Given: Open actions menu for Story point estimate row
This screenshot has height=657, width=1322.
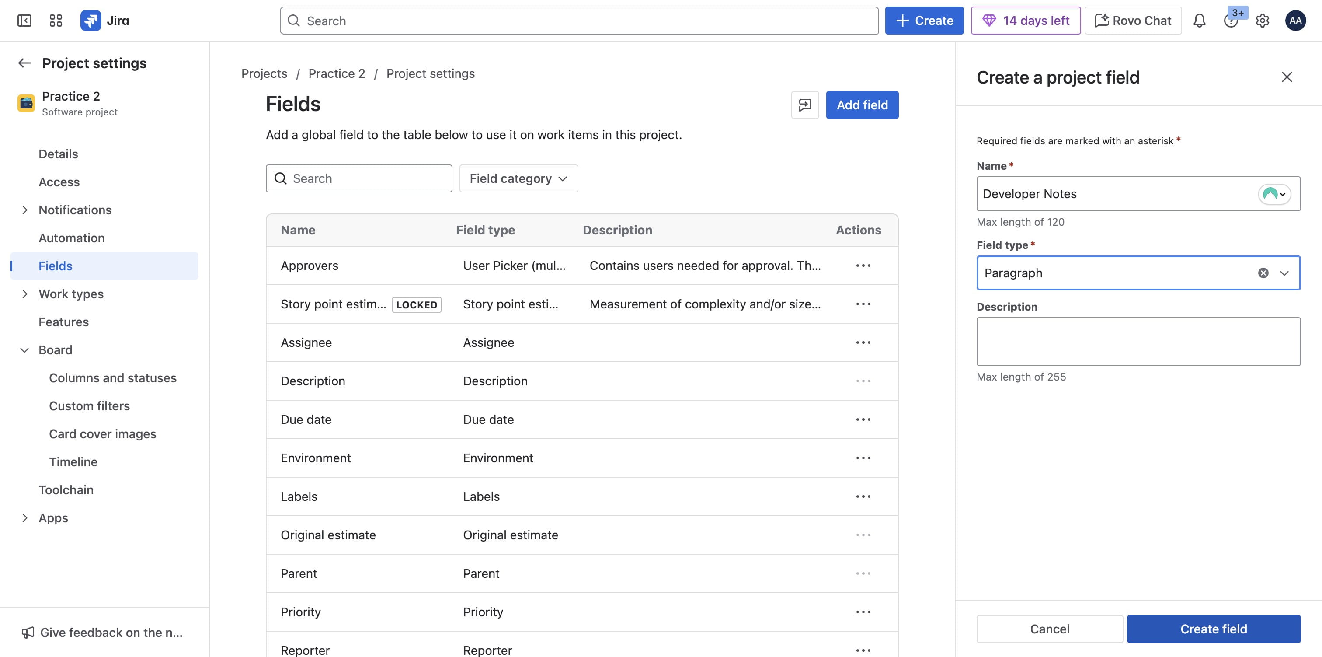Looking at the screenshot, I should [863, 304].
